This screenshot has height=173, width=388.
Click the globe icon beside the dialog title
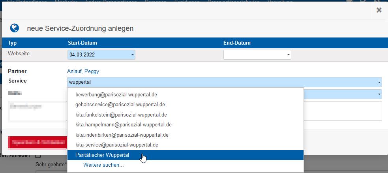[x=15, y=28]
